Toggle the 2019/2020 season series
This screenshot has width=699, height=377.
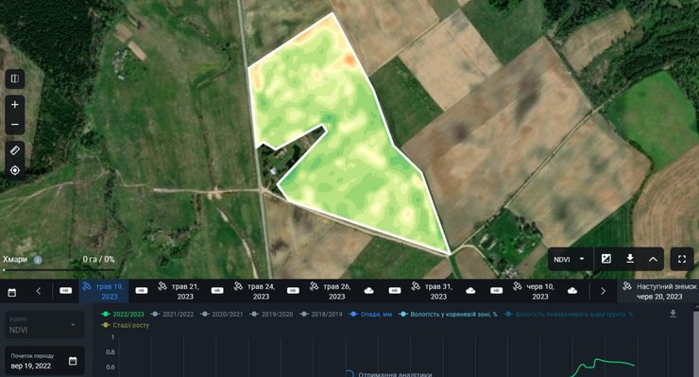271,314
